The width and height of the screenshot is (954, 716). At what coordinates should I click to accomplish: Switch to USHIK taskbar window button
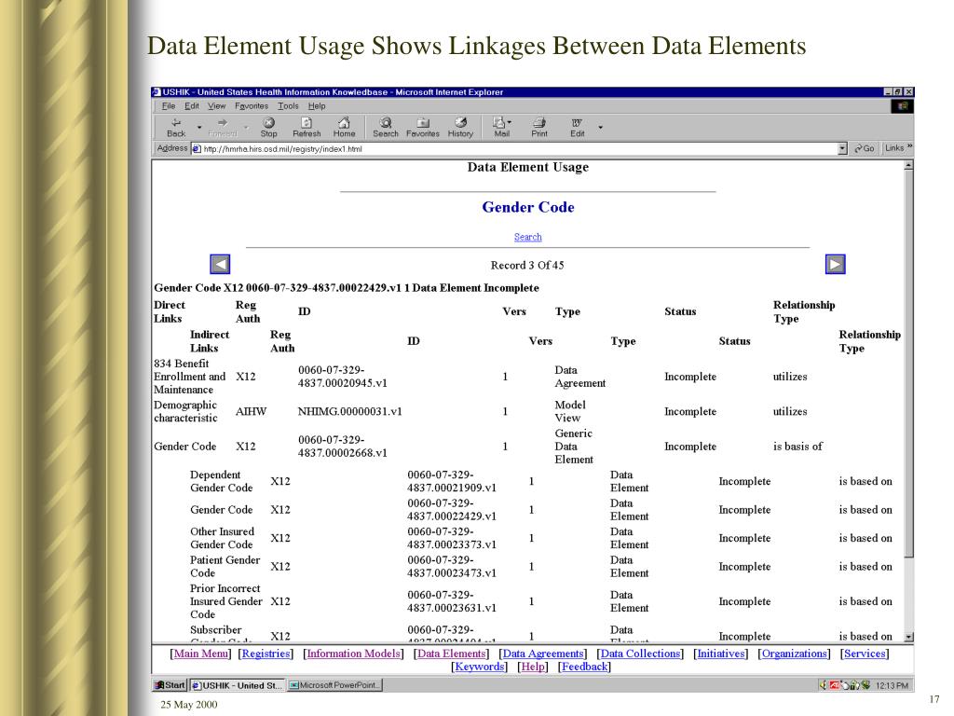[x=238, y=685]
